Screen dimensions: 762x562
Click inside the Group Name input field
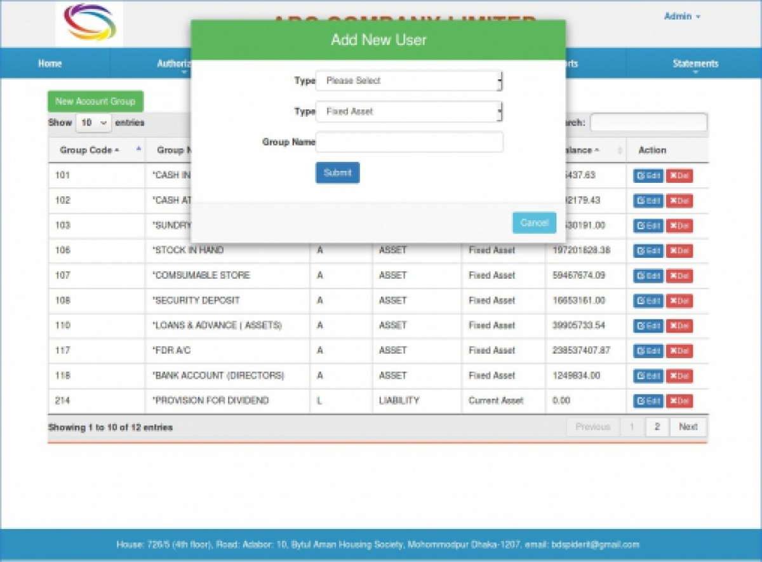(x=409, y=142)
